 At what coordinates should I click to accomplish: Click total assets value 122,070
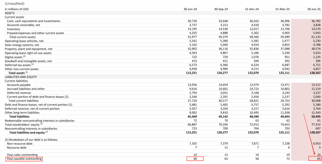pos(253,73)
